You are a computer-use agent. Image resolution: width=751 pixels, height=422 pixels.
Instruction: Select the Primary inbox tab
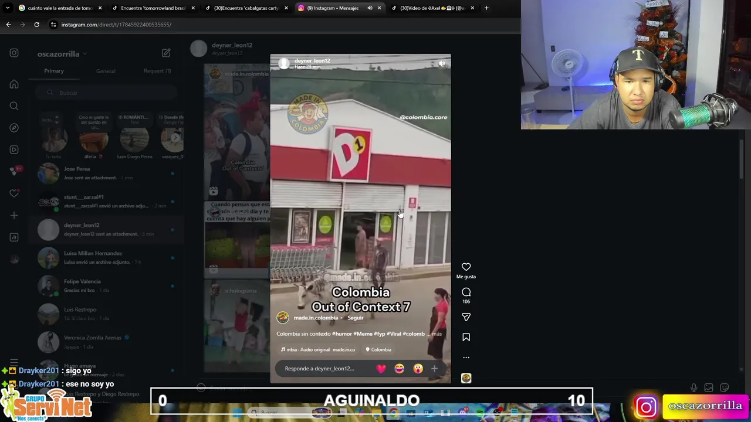(54, 71)
